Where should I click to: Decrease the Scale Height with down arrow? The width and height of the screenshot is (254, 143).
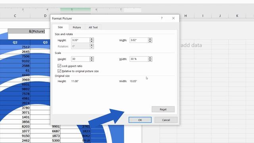(x=92, y=60)
